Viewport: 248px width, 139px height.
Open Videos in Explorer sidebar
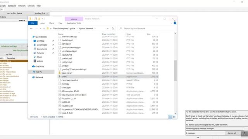tap(40, 61)
